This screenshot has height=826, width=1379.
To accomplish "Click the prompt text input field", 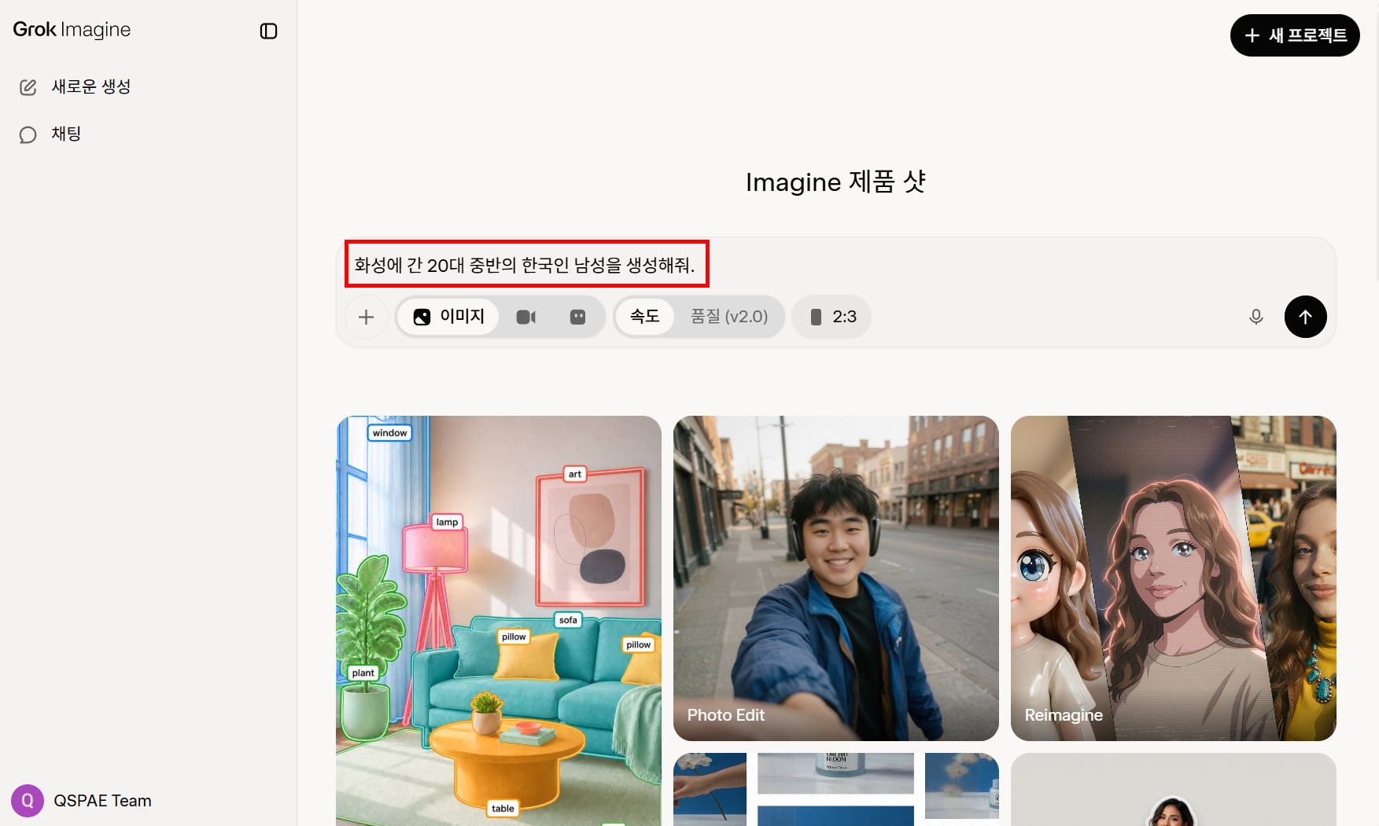I will click(x=835, y=266).
